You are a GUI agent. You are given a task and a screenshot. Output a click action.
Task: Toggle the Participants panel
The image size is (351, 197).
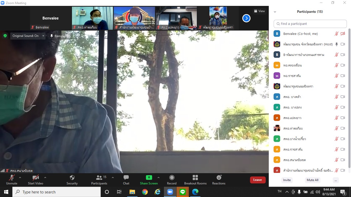click(99, 178)
